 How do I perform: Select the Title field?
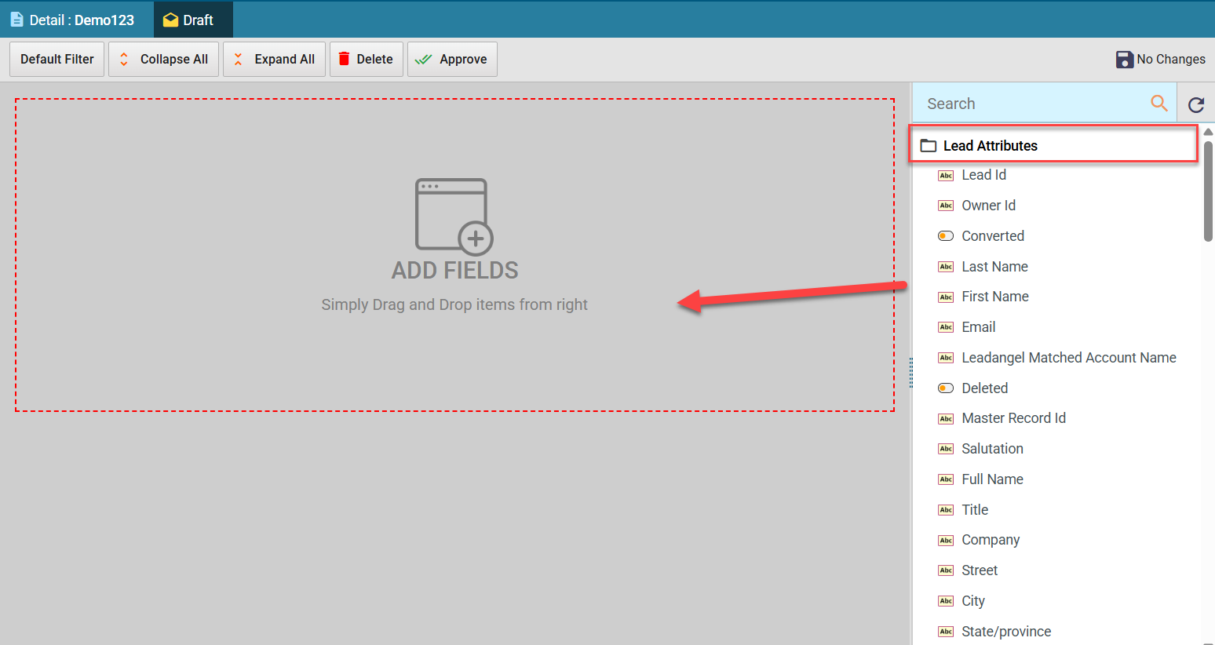pyautogui.click(x=975, y=510)
